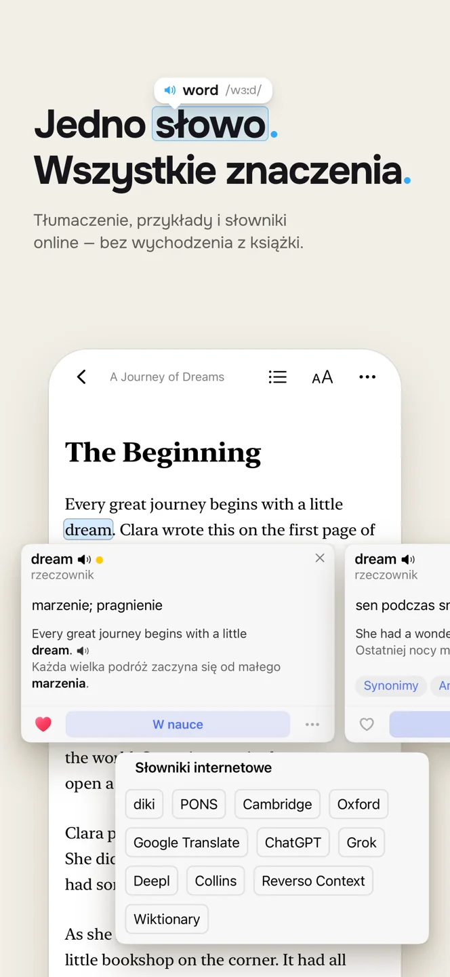The height and width of the screenshot is (977, 450).
Task: Translate with Google Translate
Action: pyautogui.click(x=186, y=843)
